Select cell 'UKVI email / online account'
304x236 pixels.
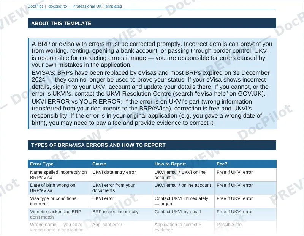[x=183, y=188]
